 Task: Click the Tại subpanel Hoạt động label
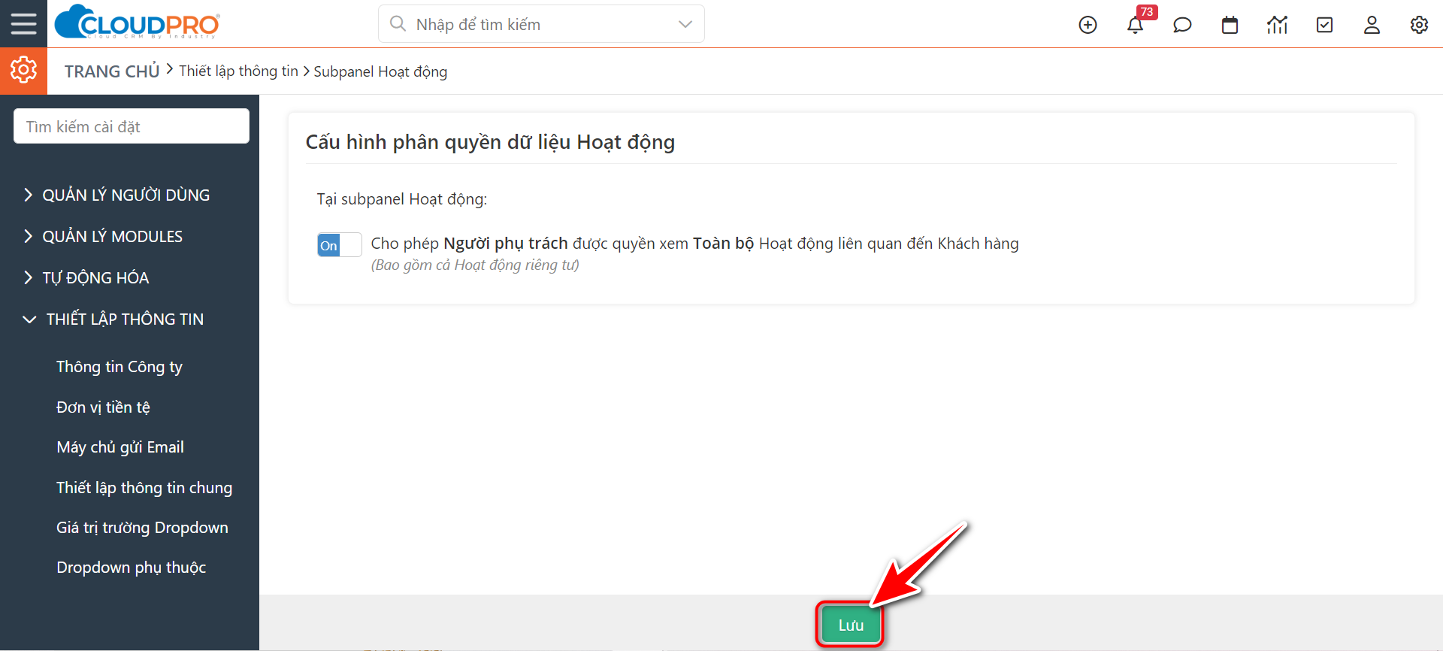(402, 199)
